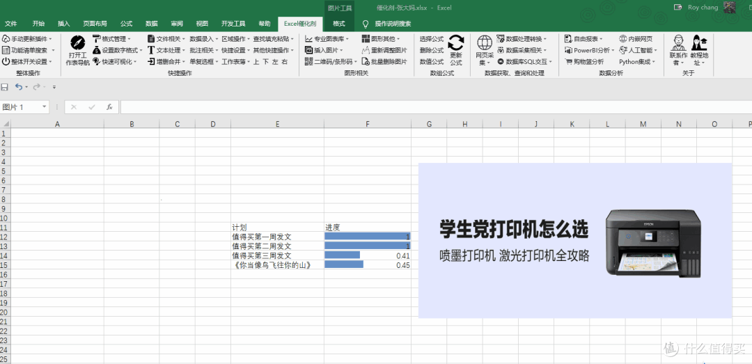Screen dimensions: 752x364
Task: Open 增删合并 add-delete-merge tool
Action: (166, 61)
